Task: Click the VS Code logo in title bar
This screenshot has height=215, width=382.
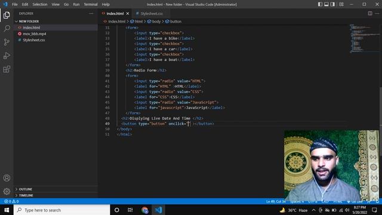Action: 5,4
